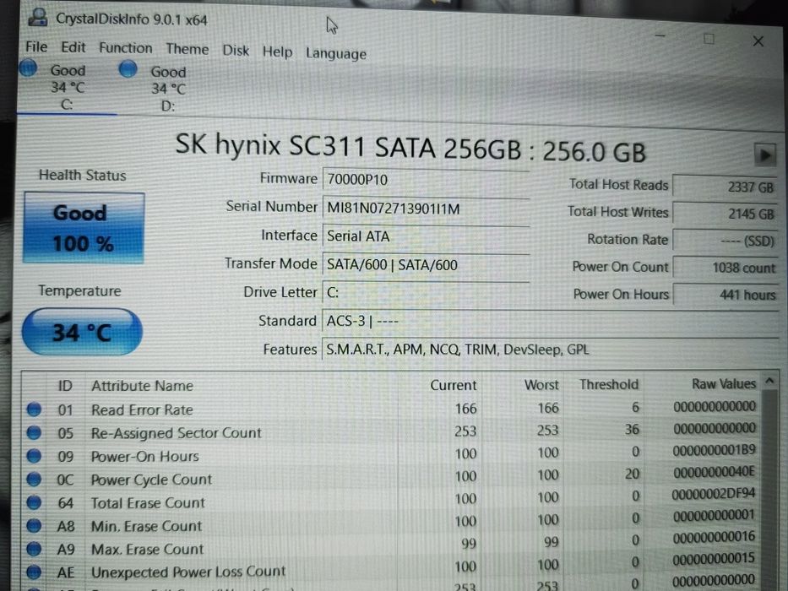
Task: Click the Transfer Mode field SATA/600
Action: pos(425,264)
